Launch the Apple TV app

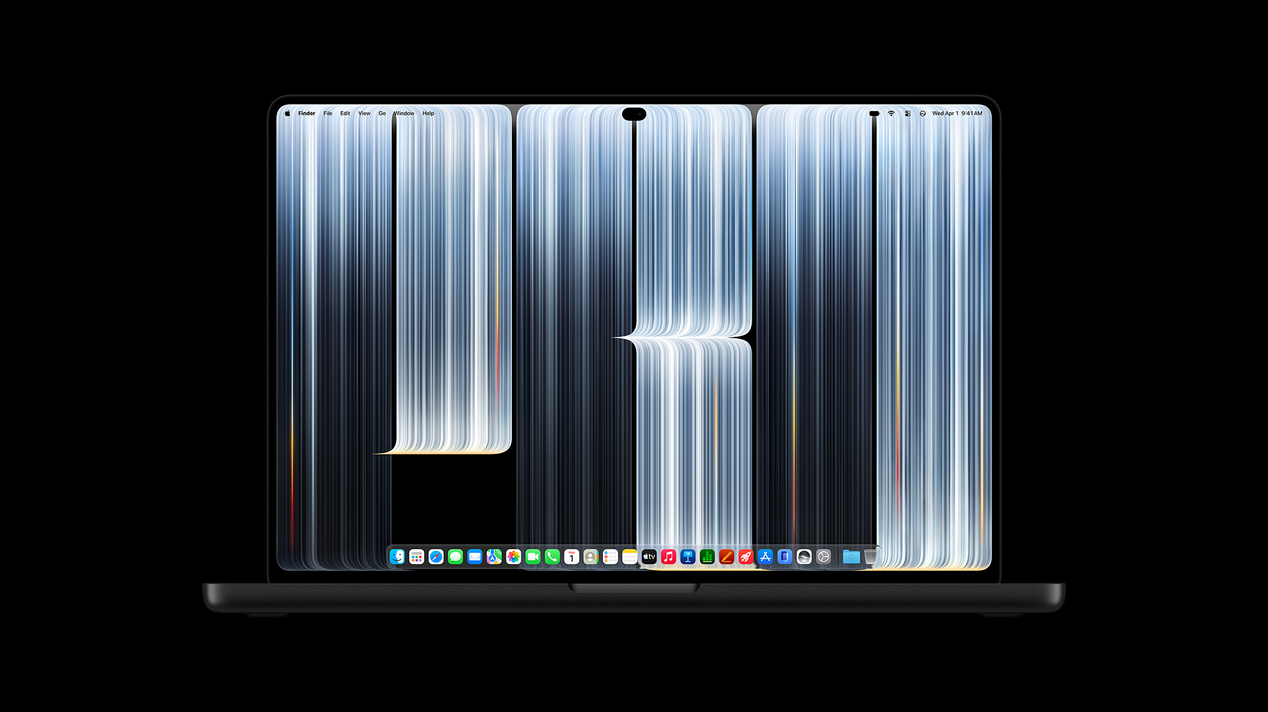tap(649, 557)
